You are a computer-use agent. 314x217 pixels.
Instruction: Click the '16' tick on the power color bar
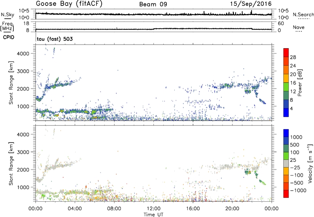click(x=293, y=83)
